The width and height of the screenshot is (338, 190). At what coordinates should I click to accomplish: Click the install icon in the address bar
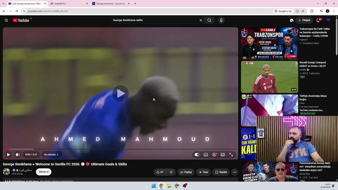[x=297, y=11]
